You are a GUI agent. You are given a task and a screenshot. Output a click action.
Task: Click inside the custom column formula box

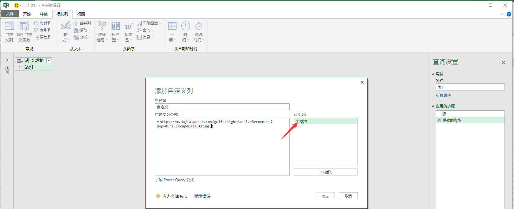click(222, 146)
